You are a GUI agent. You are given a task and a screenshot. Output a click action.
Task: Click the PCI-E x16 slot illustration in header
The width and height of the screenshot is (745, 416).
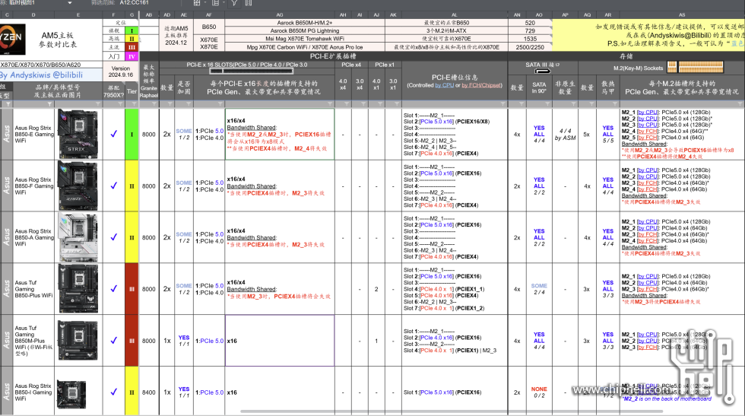coord(251,71)
